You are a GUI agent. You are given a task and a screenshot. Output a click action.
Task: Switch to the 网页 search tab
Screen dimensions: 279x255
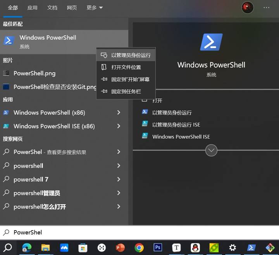72,8
